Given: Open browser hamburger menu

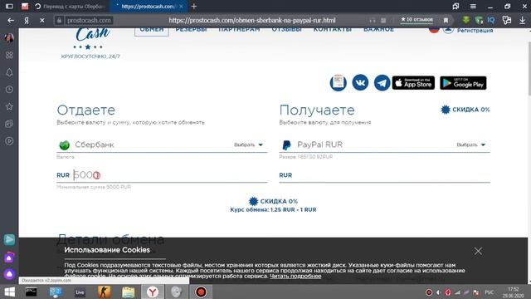Looking at the screenshot, I should pyautogui.click(x=473, y=7).
